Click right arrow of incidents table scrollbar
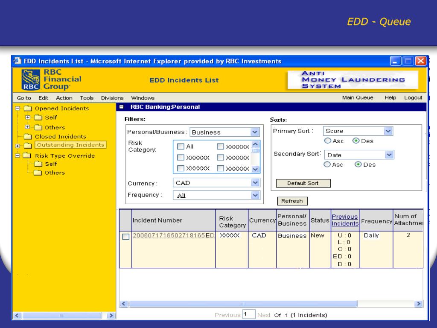 pos(418,304)
